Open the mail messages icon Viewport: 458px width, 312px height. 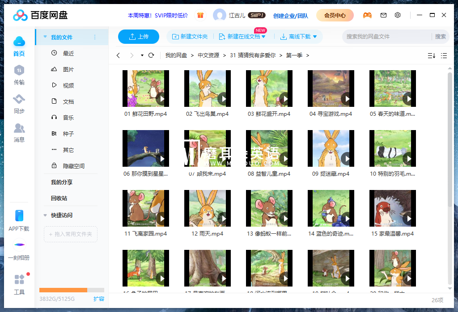[383, 15]
